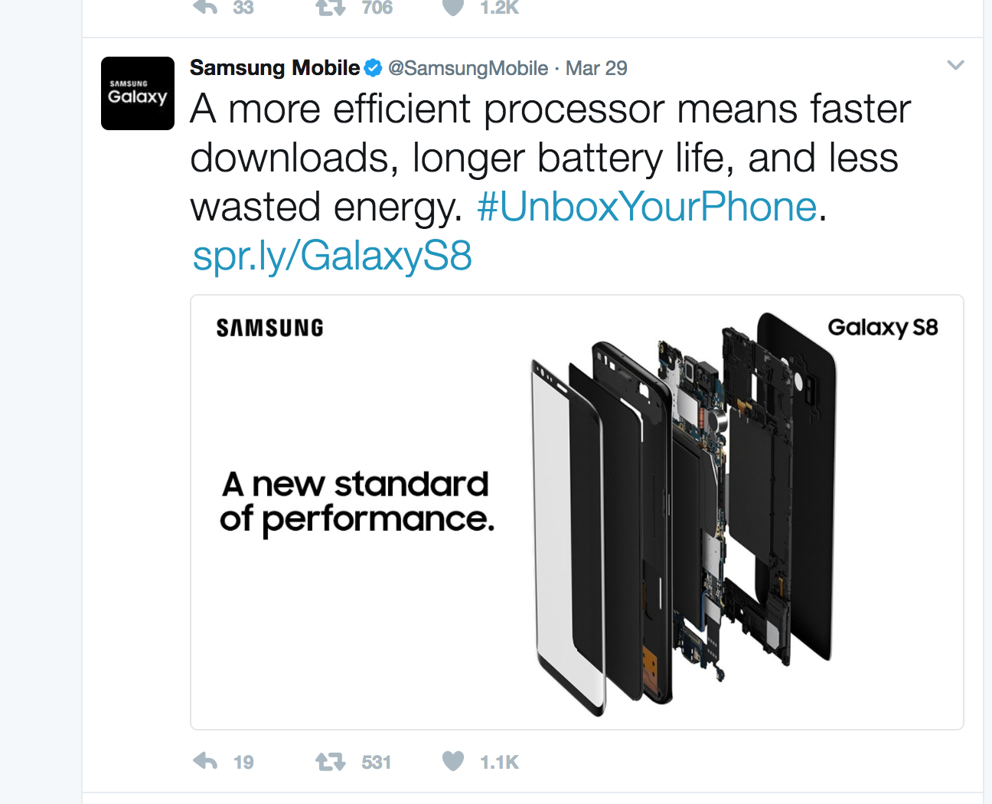The height and width of the screenshot is (804, 992).
Task: Open the Samsung Galaxy profile avatar
Action: click(x=137, y=93)
